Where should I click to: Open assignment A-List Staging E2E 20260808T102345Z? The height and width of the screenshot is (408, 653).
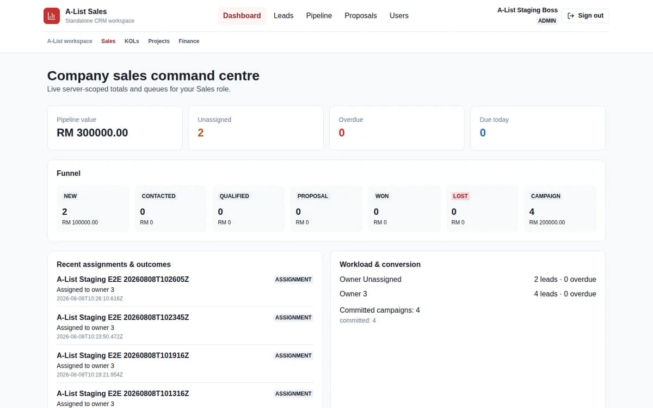pos(123,318)
